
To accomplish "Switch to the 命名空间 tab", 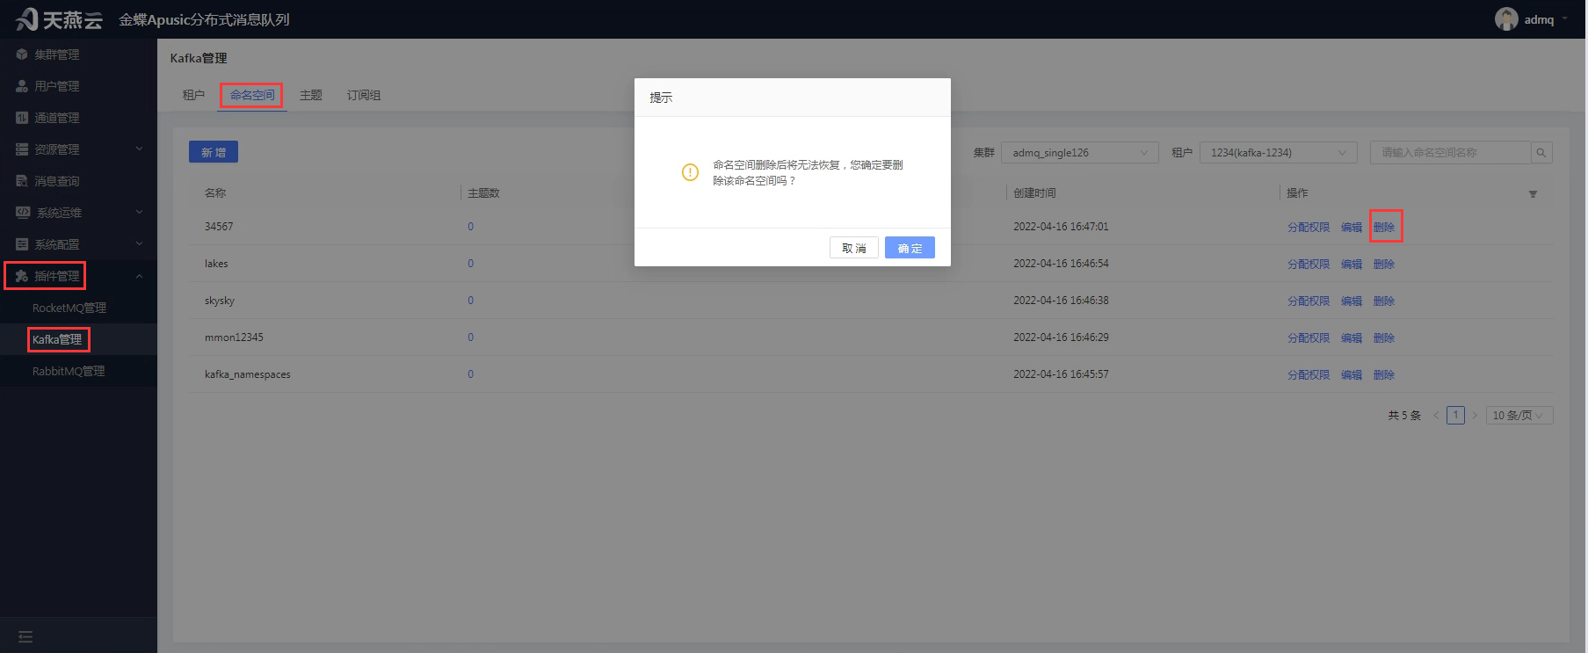I will [x=252, y=95].
